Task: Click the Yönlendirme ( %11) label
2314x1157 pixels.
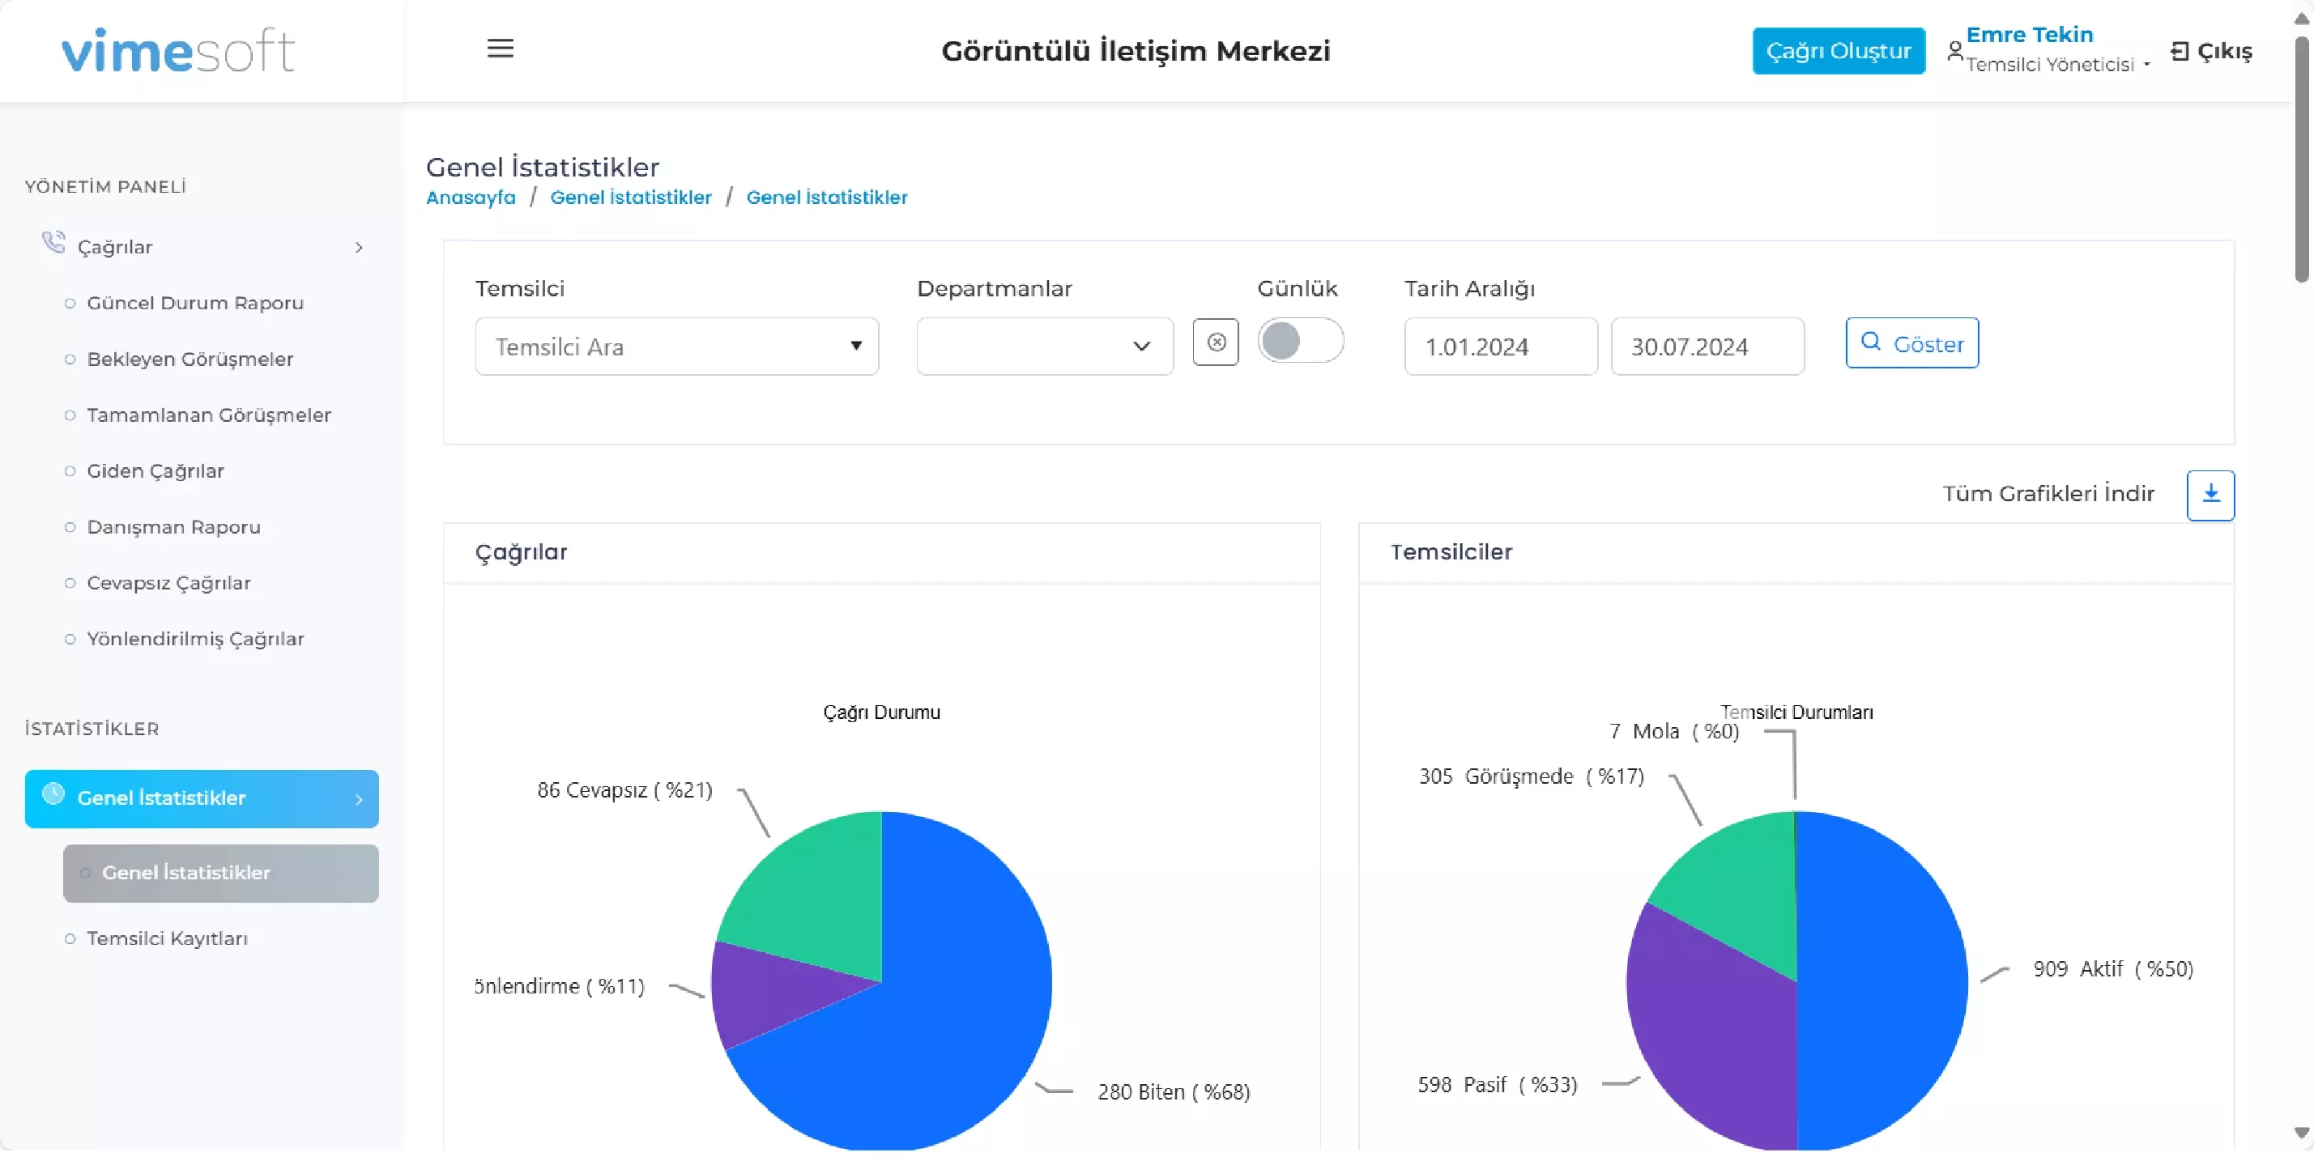Action: [x=560, y=986]
